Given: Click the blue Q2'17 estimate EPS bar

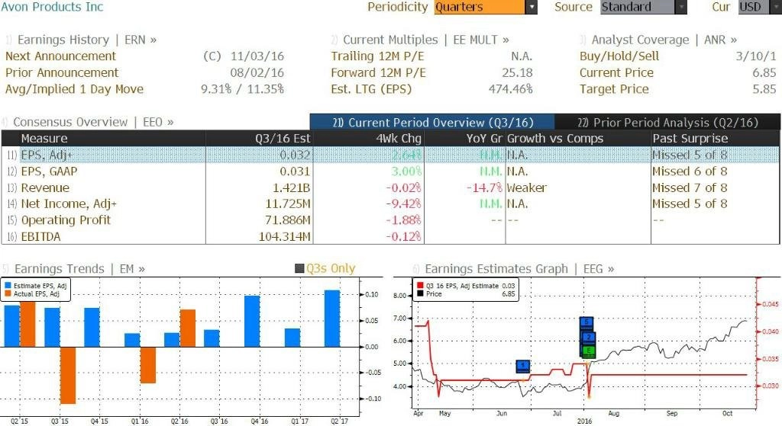Looking at the screenshot, I should [332, 319].
